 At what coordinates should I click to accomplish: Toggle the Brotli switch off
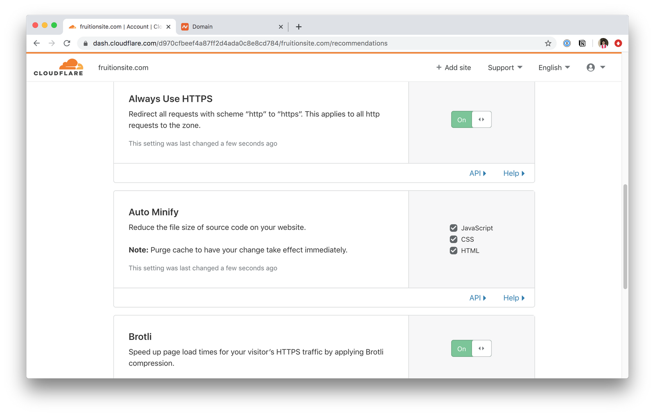(x=471, y=349)
